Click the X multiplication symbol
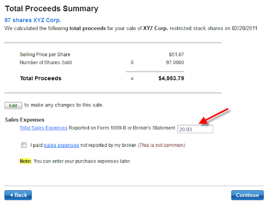 (132, 63)
